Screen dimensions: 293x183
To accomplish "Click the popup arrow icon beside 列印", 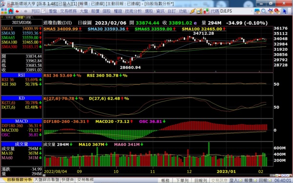I will [43, 11].
